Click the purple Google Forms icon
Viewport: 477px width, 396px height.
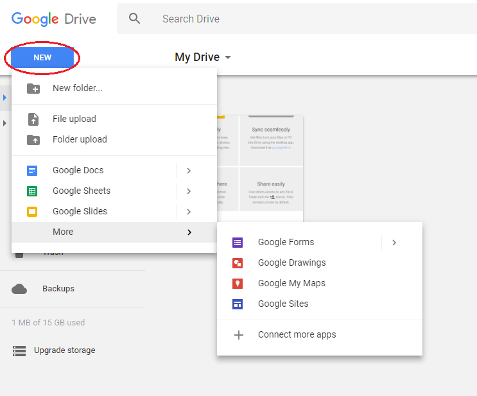(238, 243)
